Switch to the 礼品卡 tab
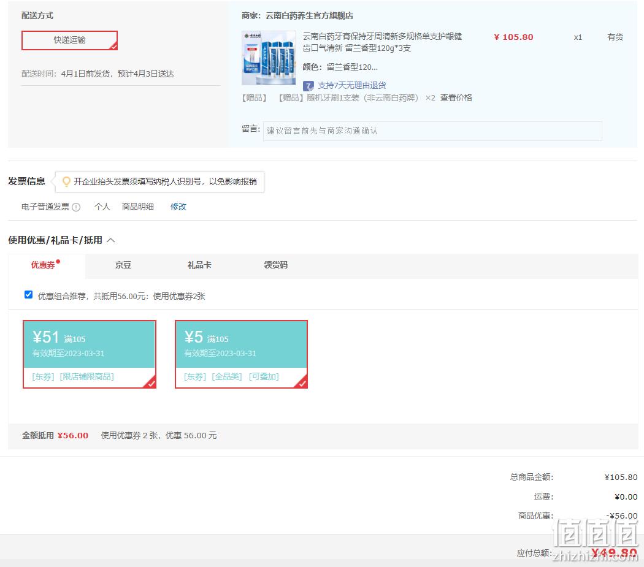Image resolution: width=644 pixels, height=567 pixels. [x=199, y=265]
